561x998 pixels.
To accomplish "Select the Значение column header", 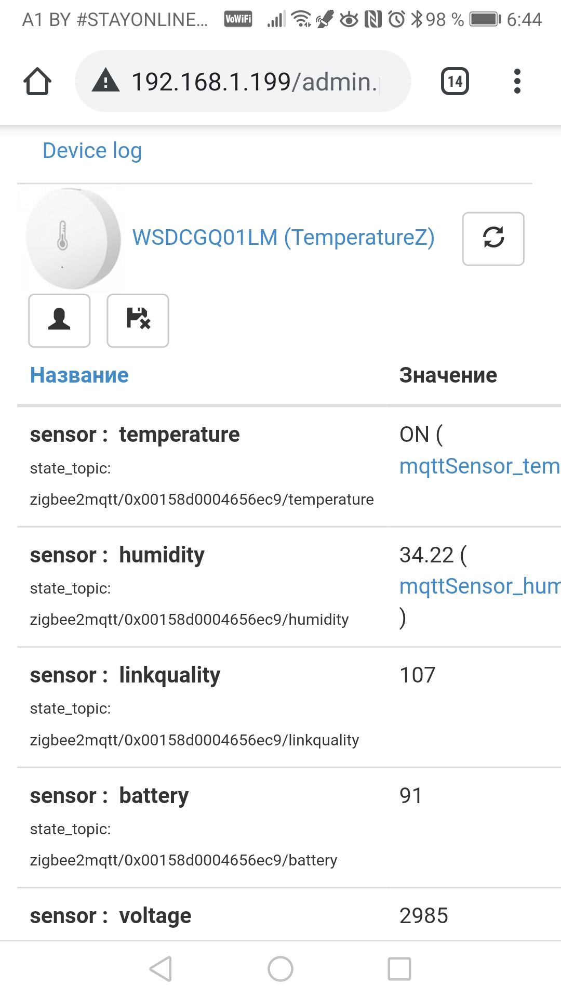I will point(448,375).
